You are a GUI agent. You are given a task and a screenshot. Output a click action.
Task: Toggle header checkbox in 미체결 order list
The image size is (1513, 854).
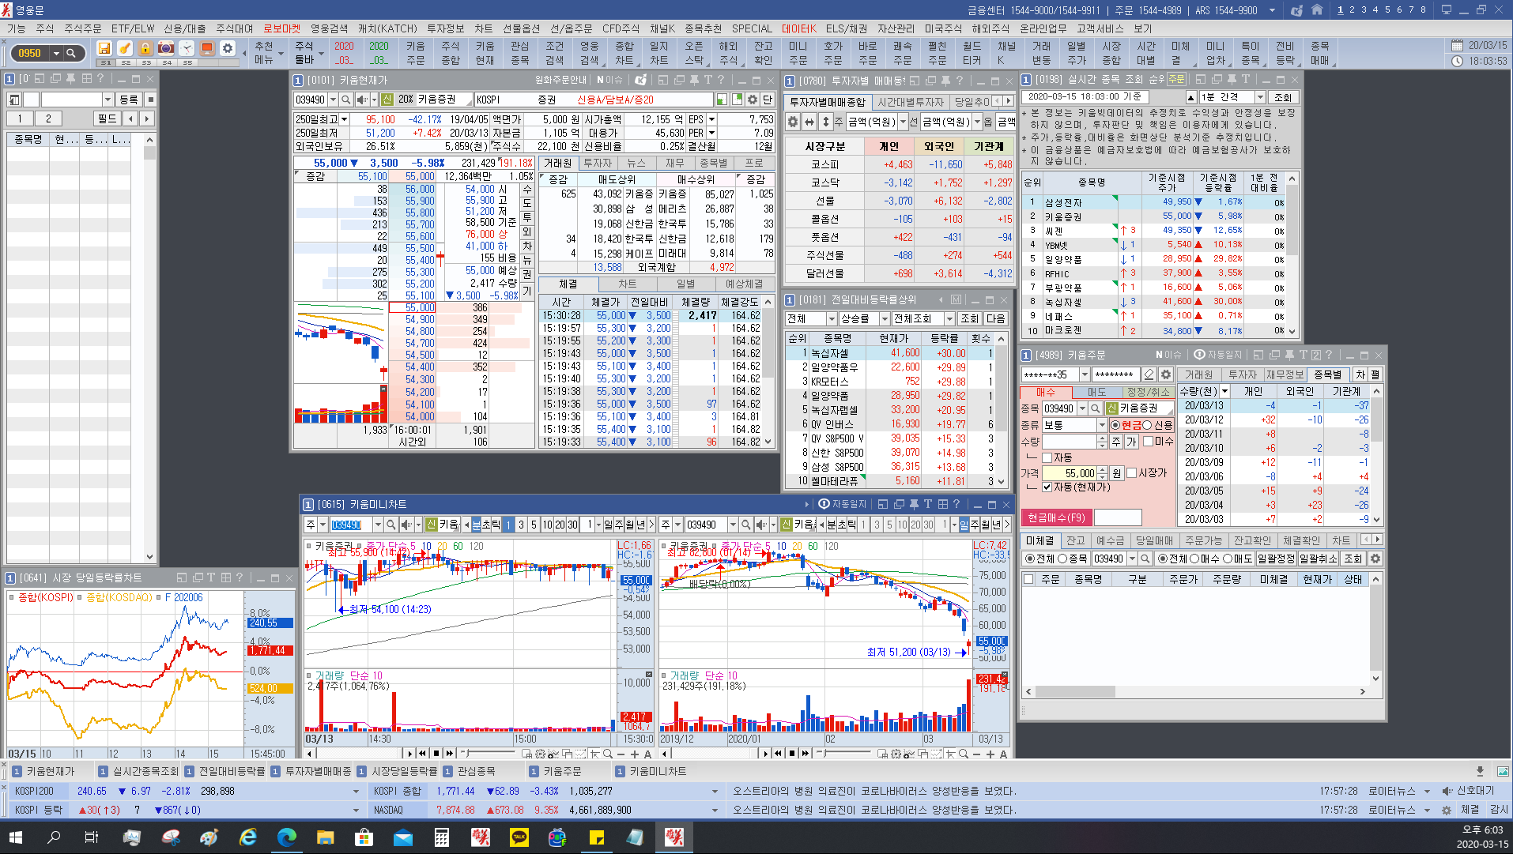pos(1028,579)
